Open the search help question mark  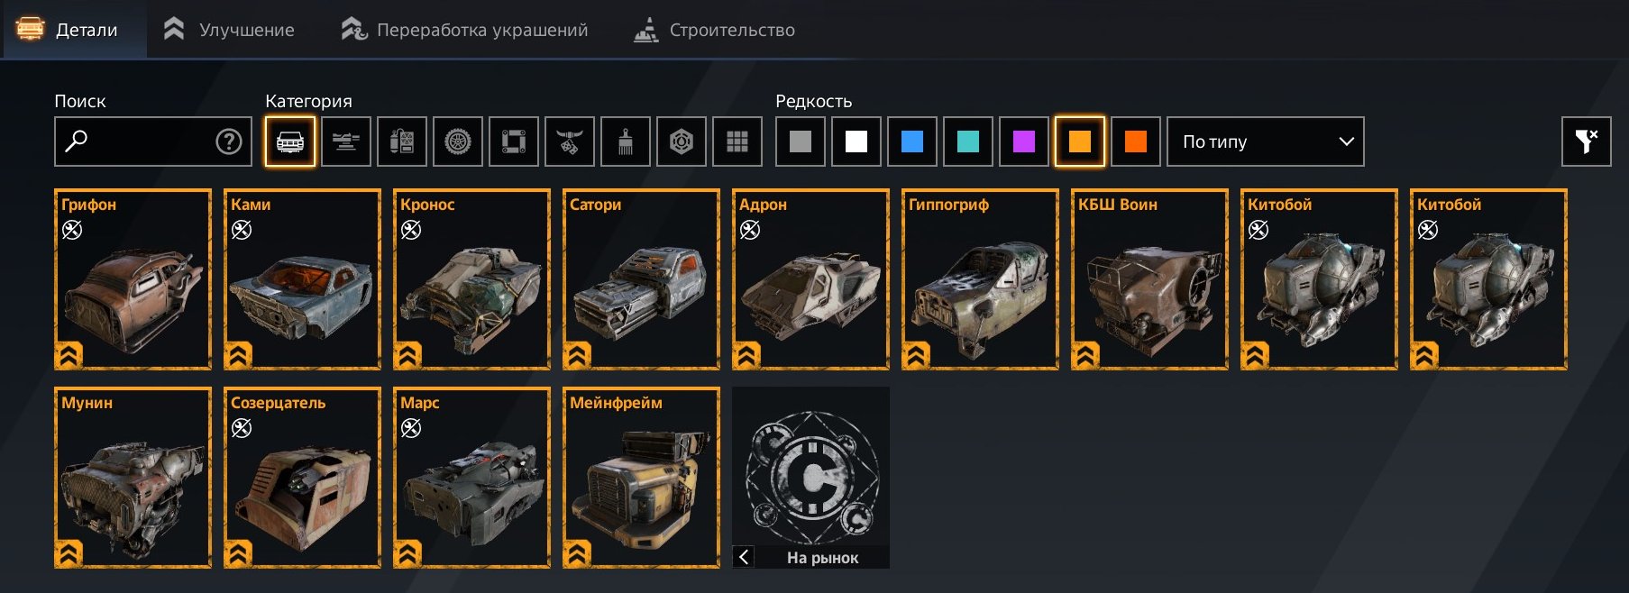(229, 141)
